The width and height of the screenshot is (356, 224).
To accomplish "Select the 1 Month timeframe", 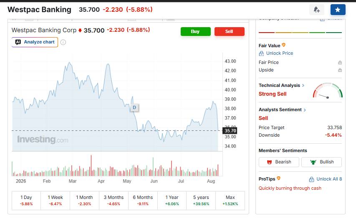I will pos(84,200).
